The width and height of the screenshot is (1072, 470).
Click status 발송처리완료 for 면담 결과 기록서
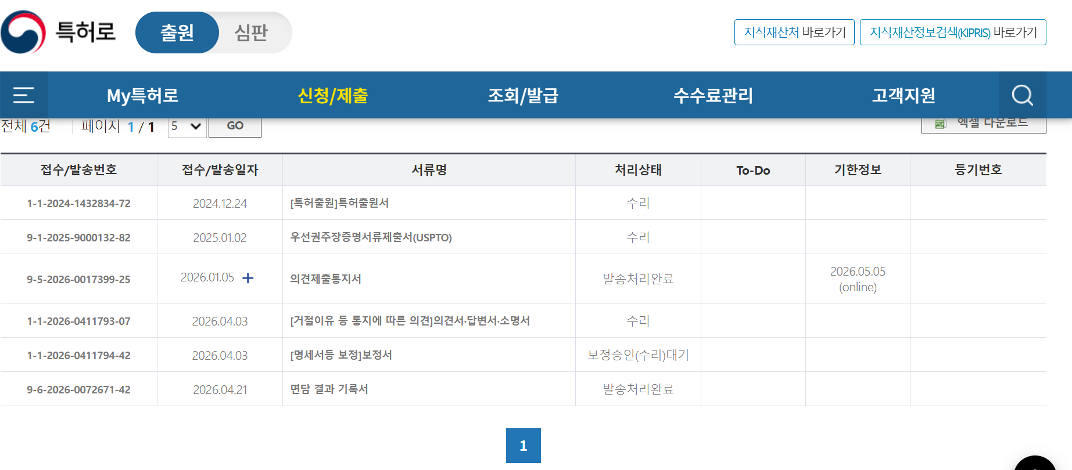638,389
